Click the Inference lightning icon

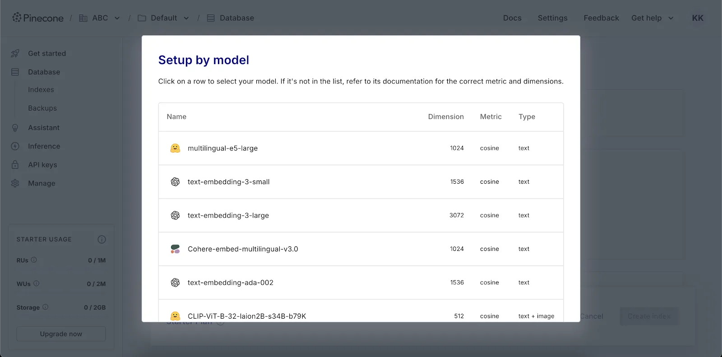[15, 146]
